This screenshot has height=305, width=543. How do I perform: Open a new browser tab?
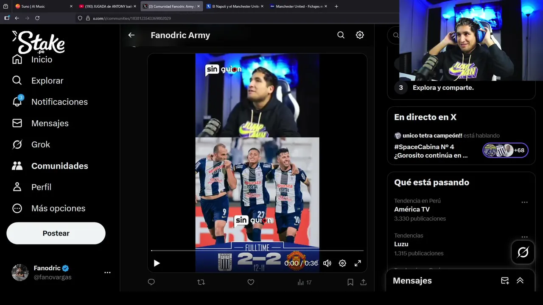[x=336, y=6]
